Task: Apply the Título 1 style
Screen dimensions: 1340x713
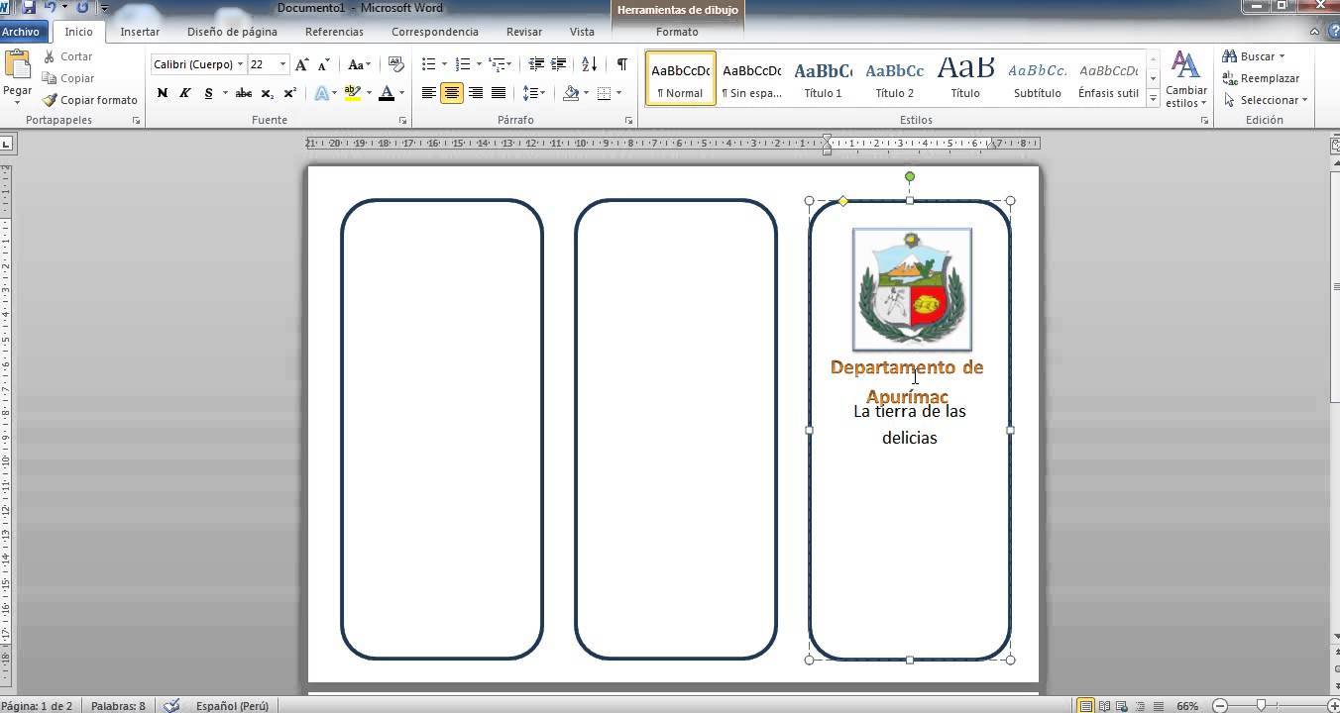Action: click(x=823, y=79)
